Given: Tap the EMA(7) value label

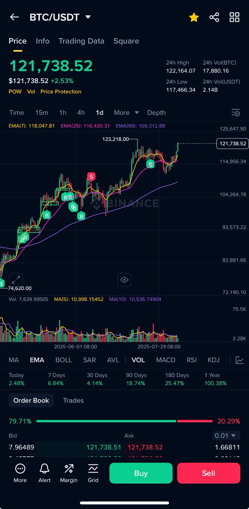Looking at the screenshot, I should tap(32, 126).
